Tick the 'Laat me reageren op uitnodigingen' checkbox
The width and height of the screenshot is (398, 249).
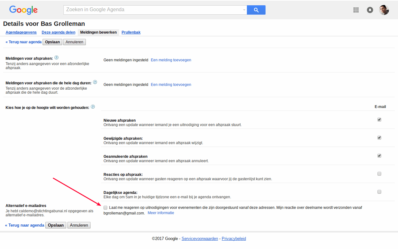(105, 208)
